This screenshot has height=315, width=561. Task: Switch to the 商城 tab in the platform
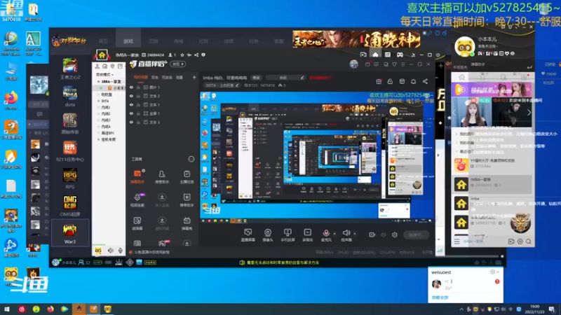[x=178, y=41]
